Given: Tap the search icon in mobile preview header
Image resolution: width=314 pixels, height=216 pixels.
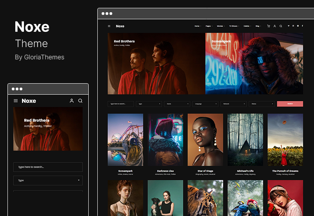Looking at the screenshot, I should [80, 101].
